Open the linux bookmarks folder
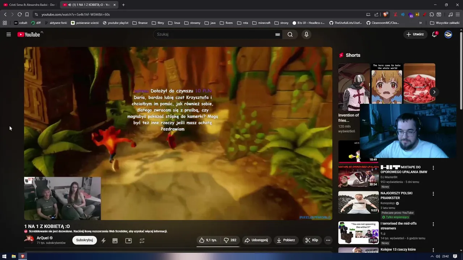 point(174,23)
